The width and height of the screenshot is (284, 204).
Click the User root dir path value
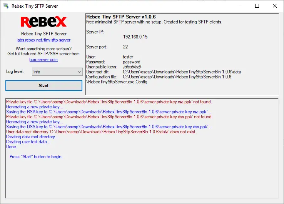tap(182, 72)
